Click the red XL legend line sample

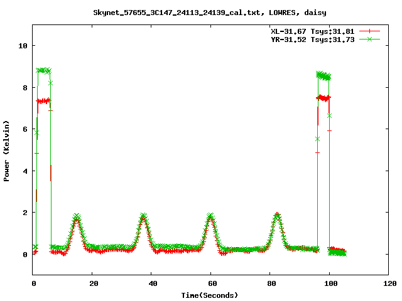(x=369, y=31)
